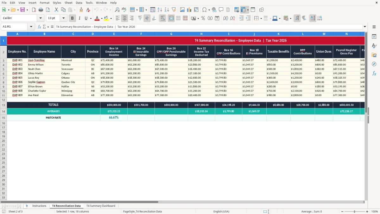Viewport: 380px width, 214px height.
Task: Toggle Align Right
Action: pos(132,18)
